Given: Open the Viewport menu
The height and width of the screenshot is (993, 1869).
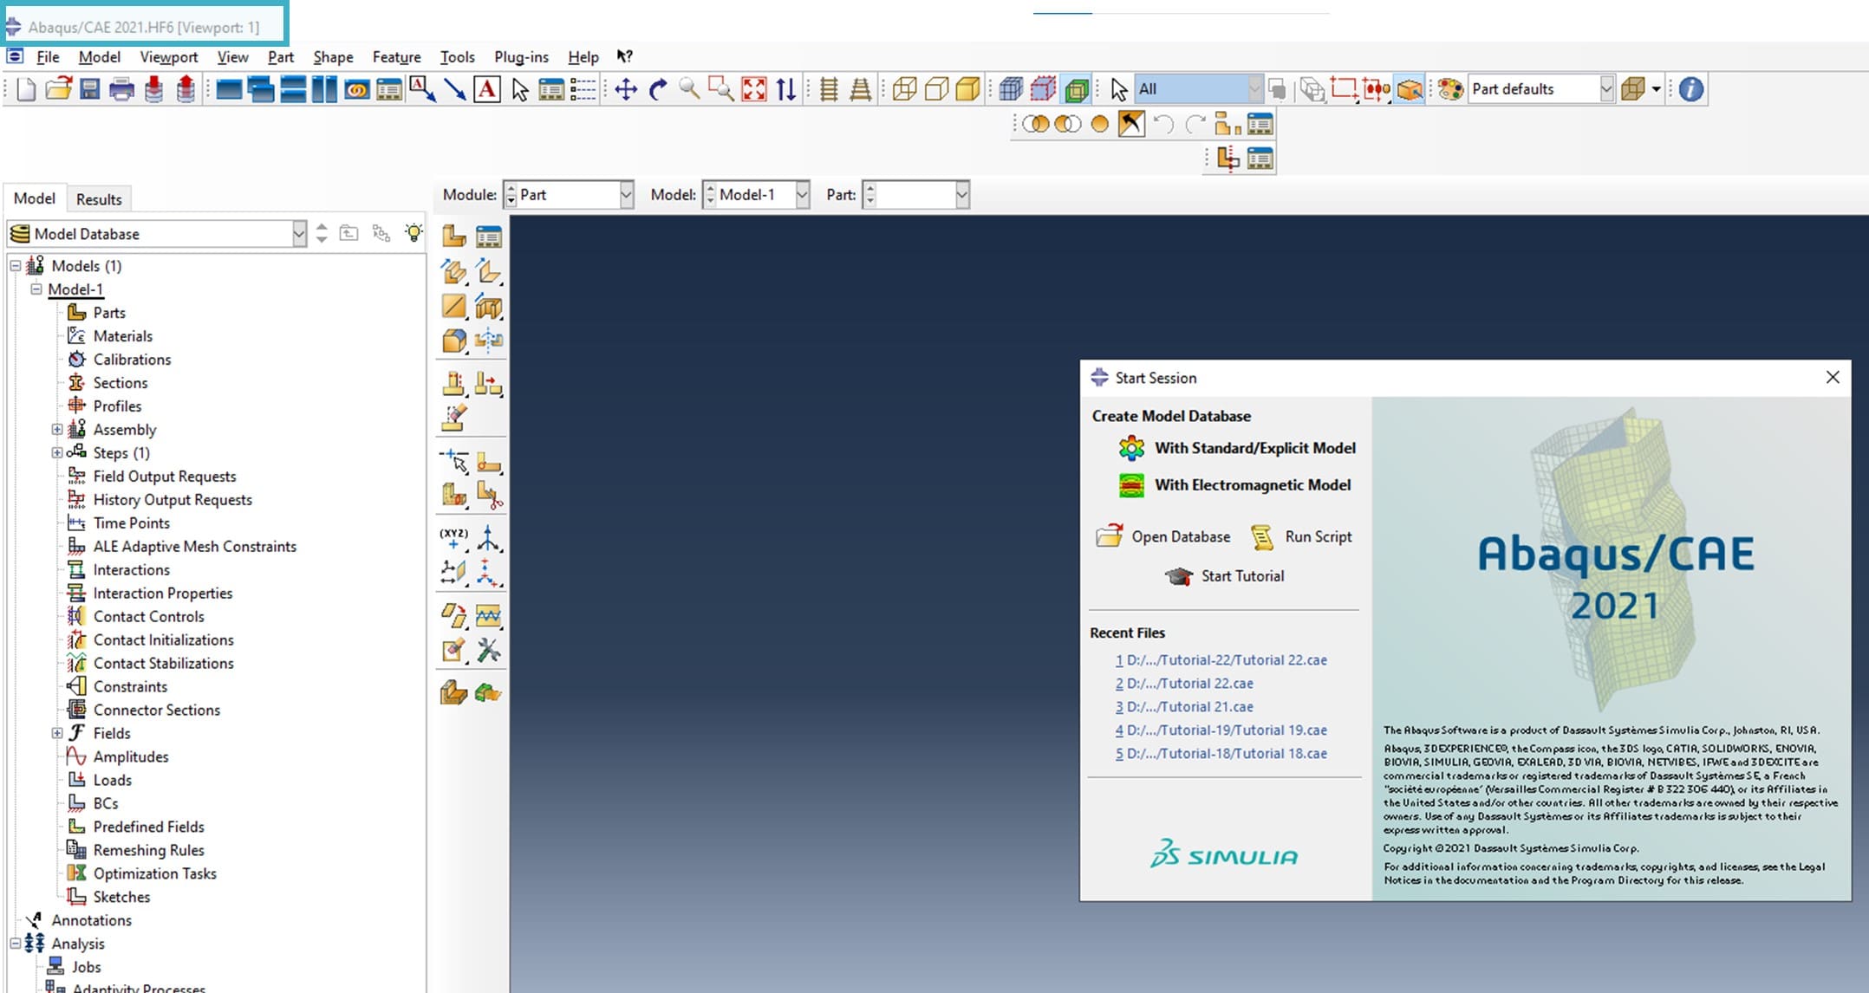Looking at the screenshot, I should pos(169,56).
